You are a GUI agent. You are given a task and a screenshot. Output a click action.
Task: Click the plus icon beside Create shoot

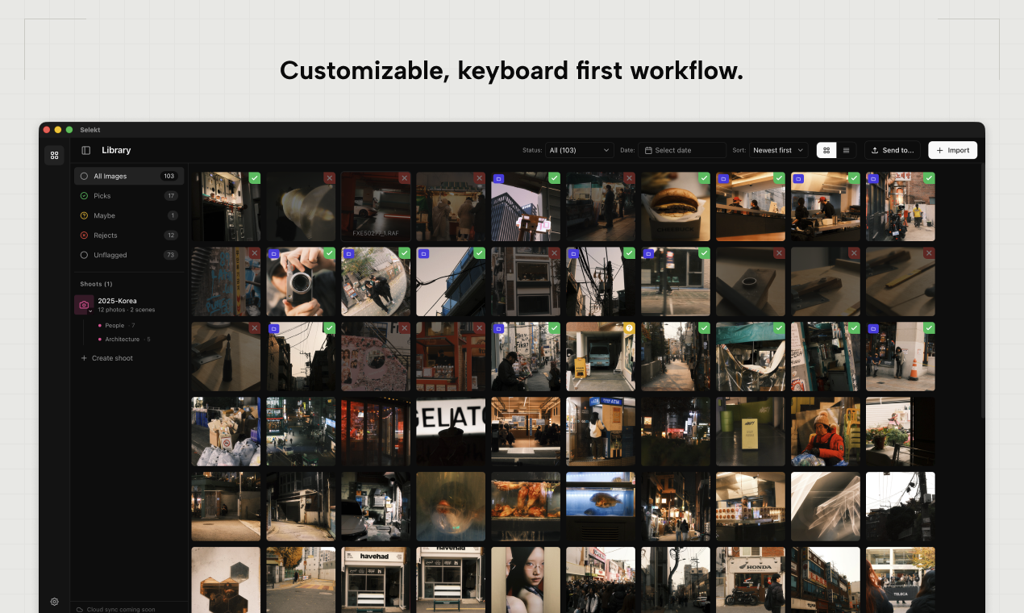pyautogui.click(x=84, y=358)
